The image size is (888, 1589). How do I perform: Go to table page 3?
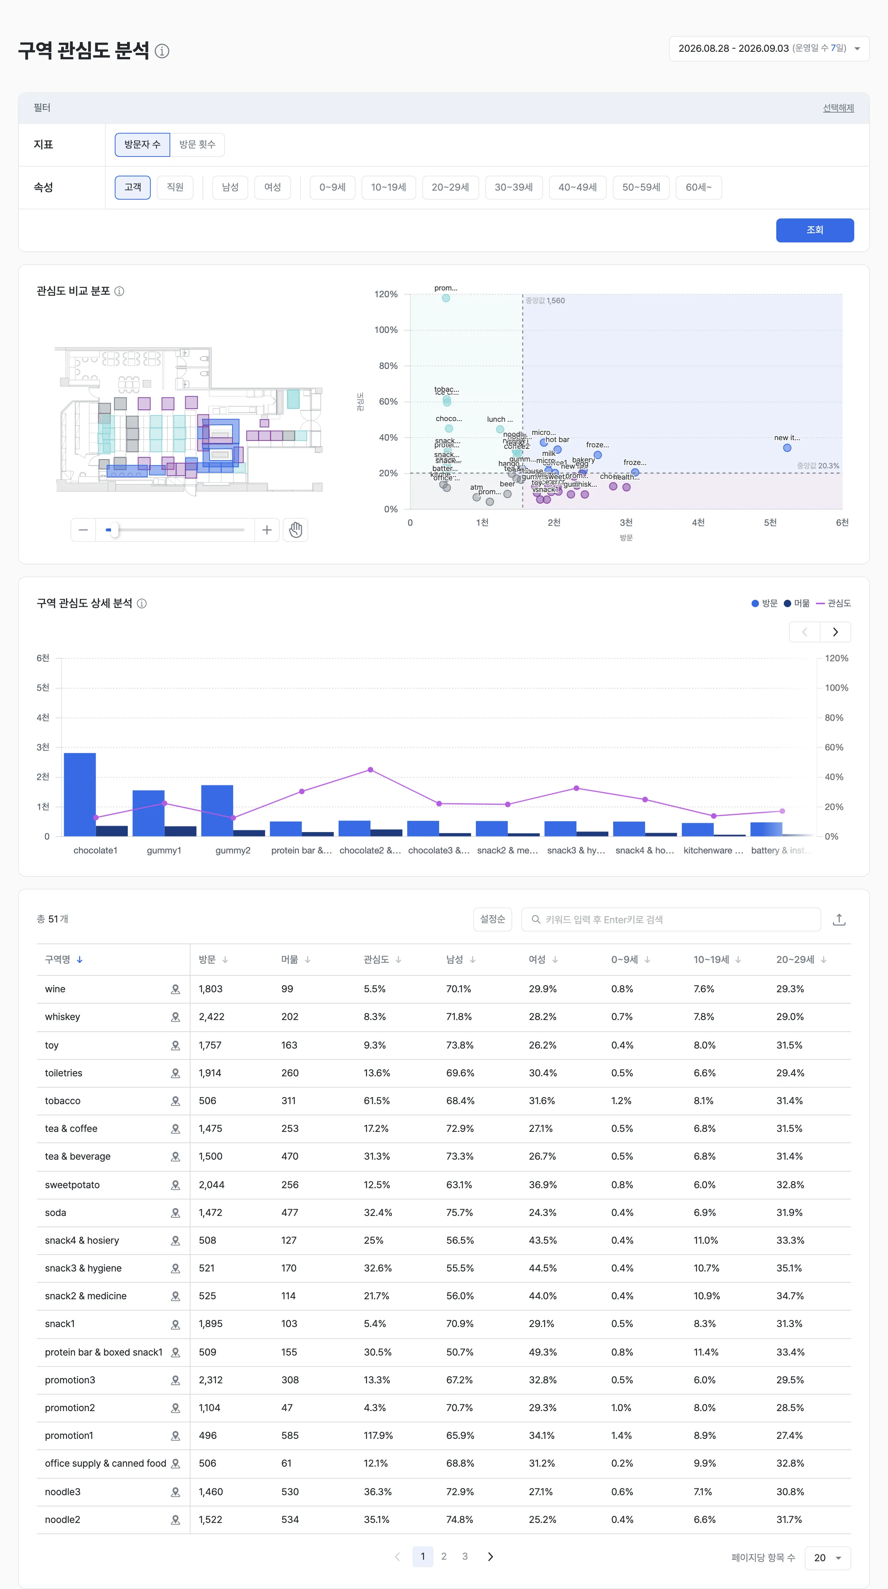click(x=465, y=1557)
